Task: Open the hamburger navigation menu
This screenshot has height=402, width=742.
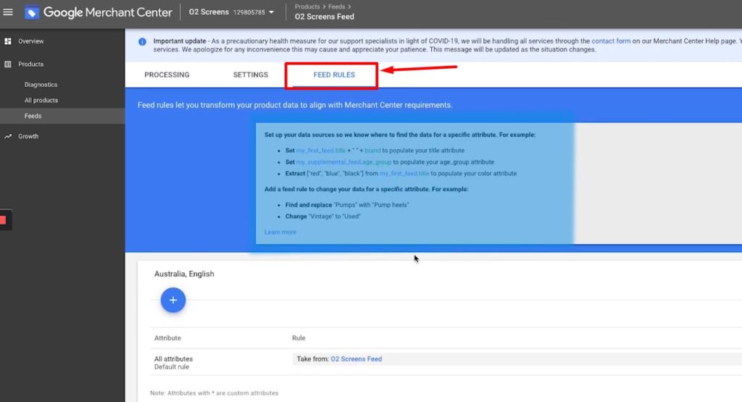Action: click(8, 12)
